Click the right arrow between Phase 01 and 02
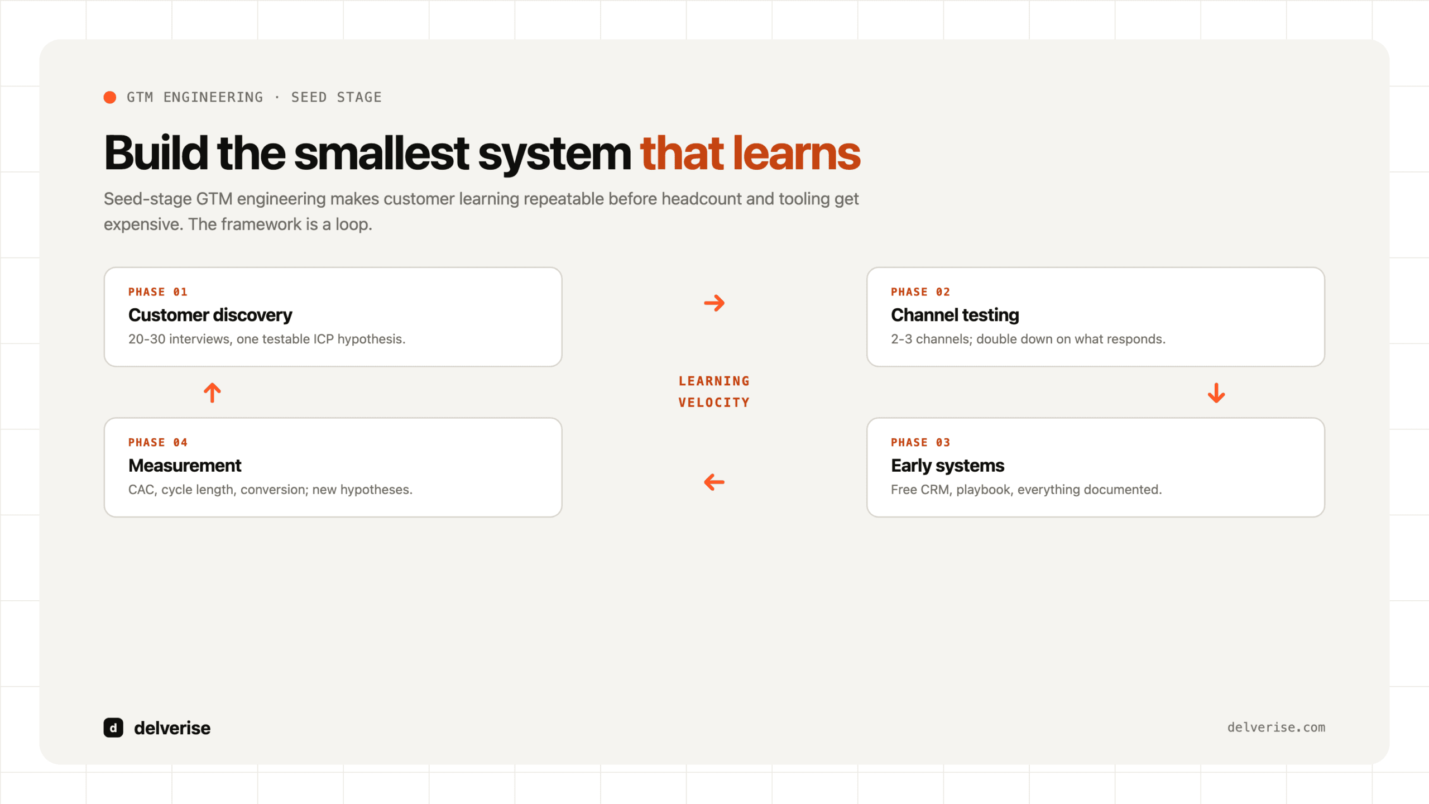1429x804 pixels. pyautogui.click(x=714, y=303)
